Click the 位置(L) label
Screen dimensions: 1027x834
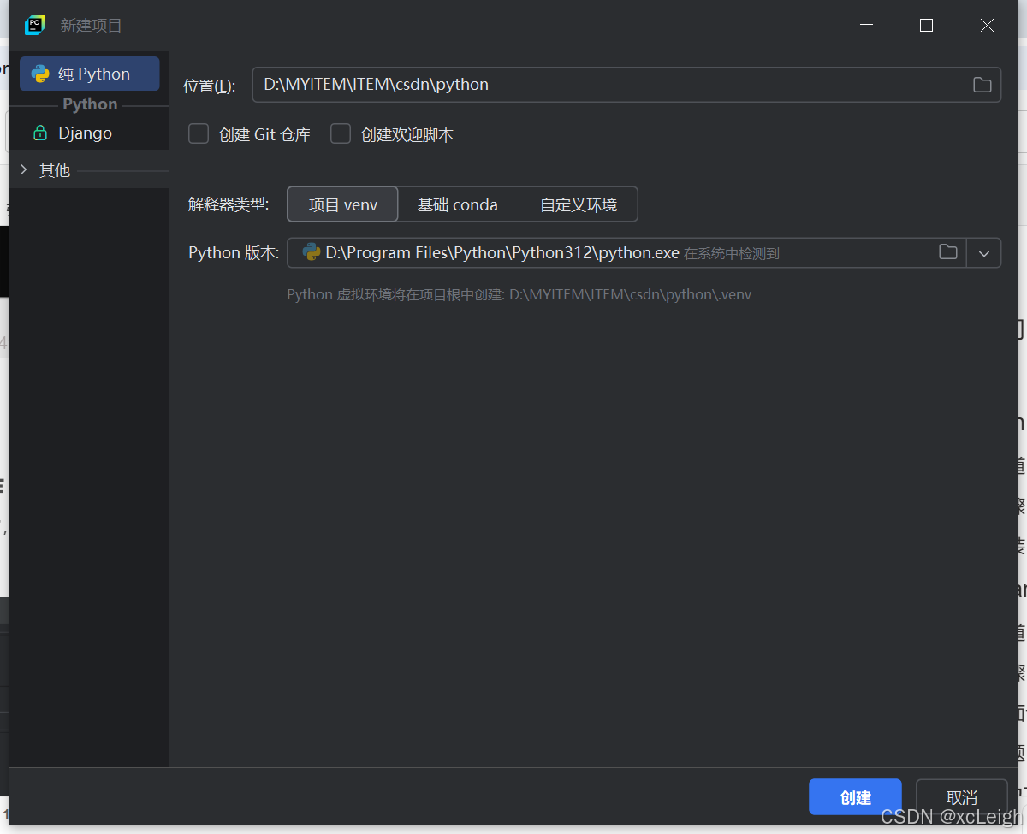(209, 86)
